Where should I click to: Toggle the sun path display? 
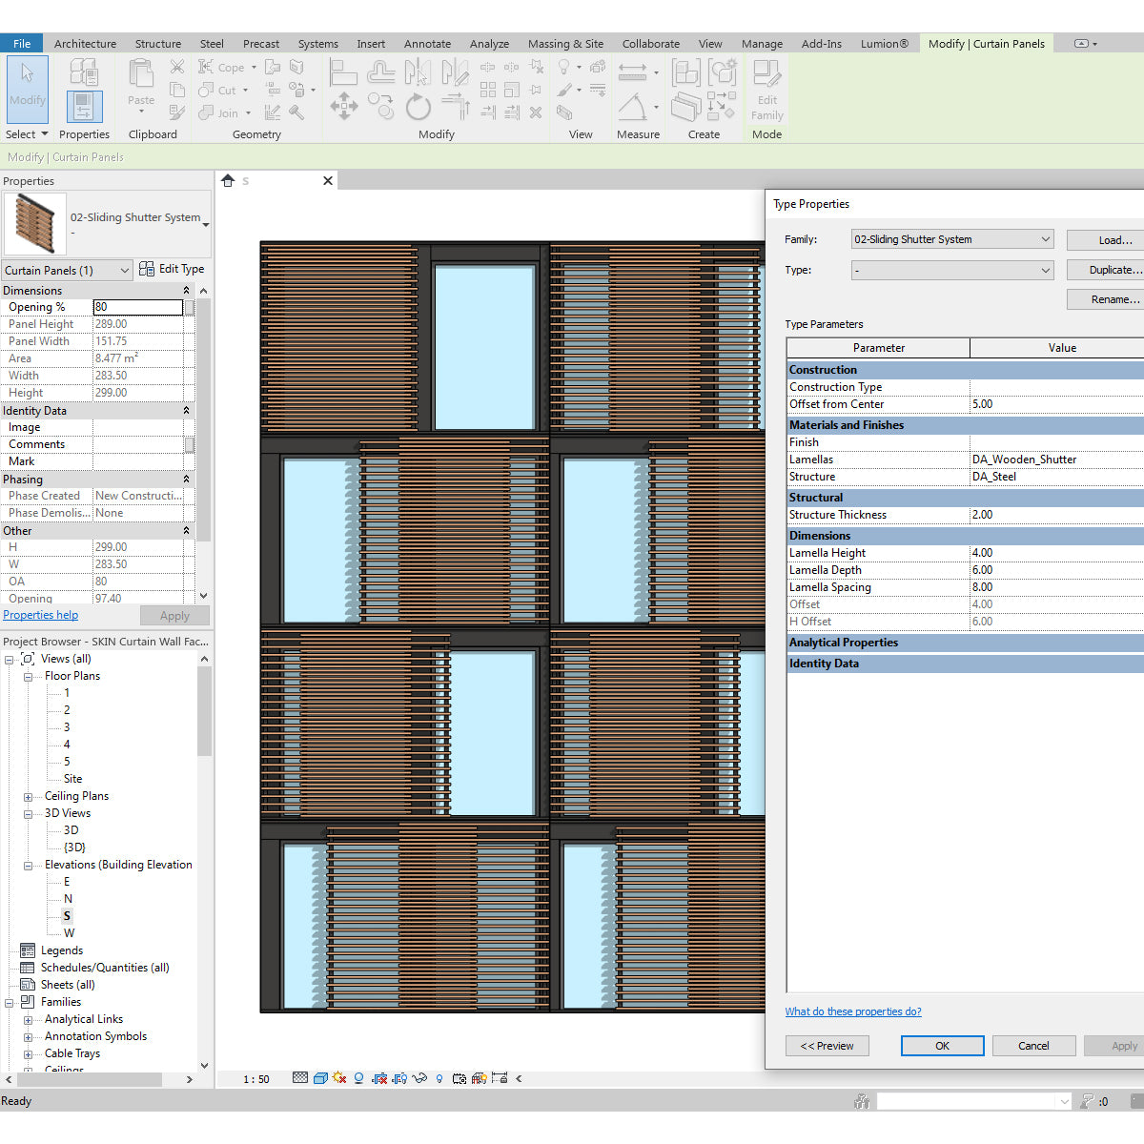click(x=338, y=1077)
